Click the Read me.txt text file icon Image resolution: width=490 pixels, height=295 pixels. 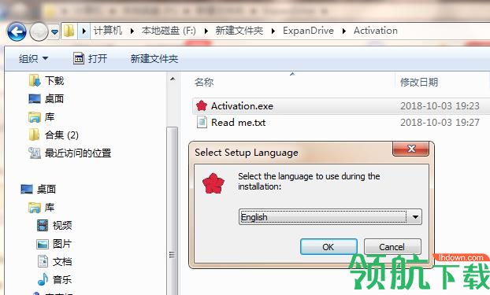click(x=202, y=122)
